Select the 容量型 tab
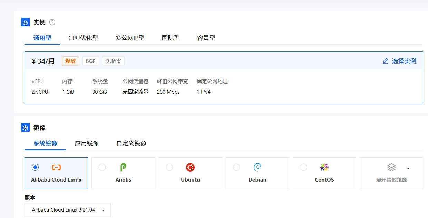 tap(206, 38)
